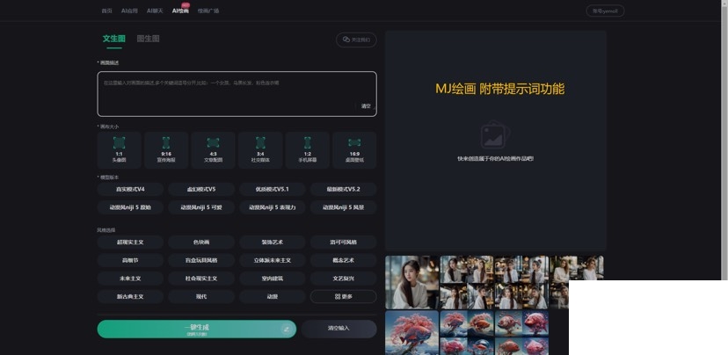Select the 1:2 手机屏幕 canvas size
The width and height of the screenshot is (728, 355).
click(x=308, y=150)
